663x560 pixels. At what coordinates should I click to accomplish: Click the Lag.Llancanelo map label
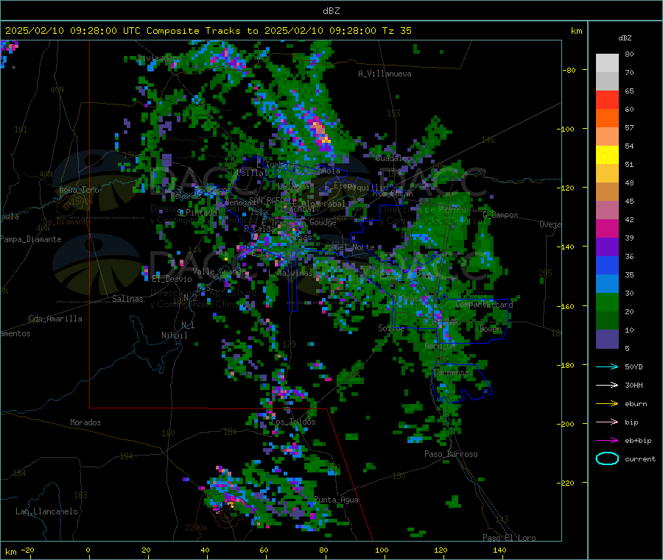pyautogui.click(x=46, y=511)
